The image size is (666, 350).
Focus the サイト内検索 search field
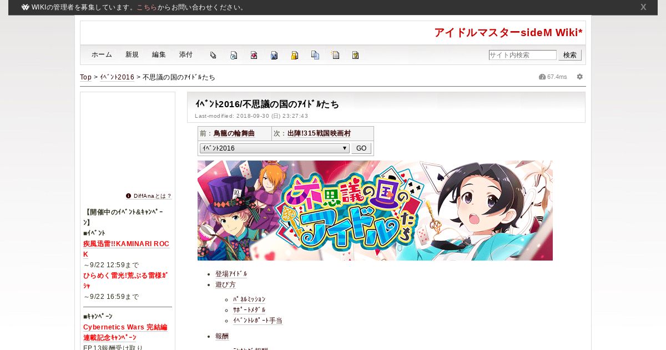tap(522, 55)
